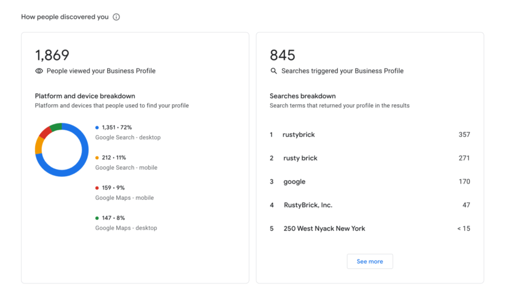Click the 'Google Maps - mobile' legend label
The width and height of the screenshot is (508, 301).
124,197
